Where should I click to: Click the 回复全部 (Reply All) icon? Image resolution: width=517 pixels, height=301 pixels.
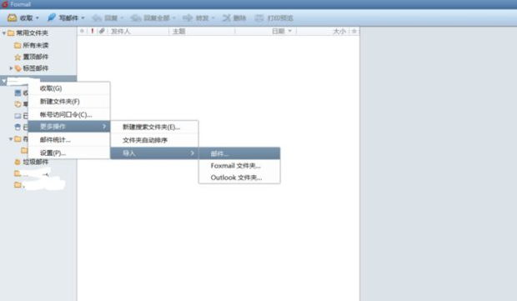pos(136,18)
